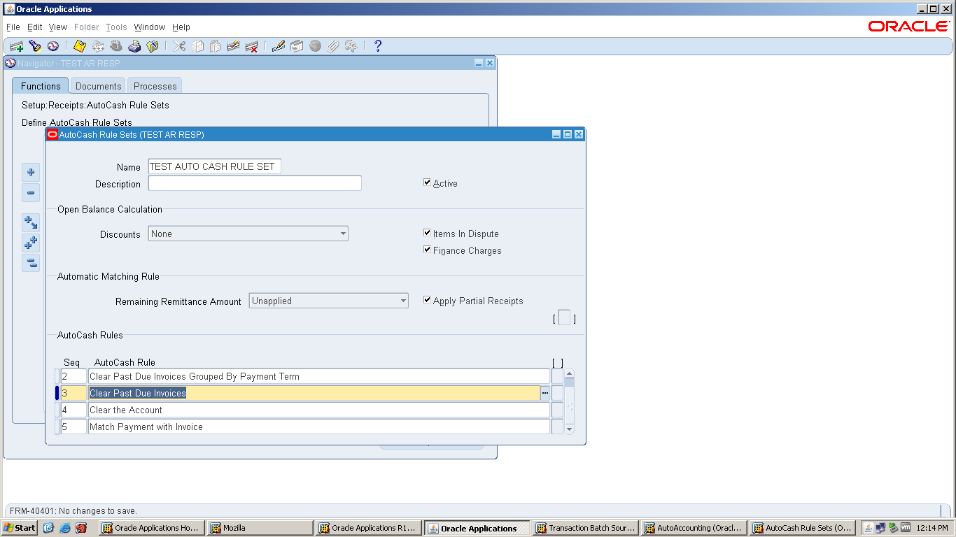Click the Folder Tools toolbar icon

click(x=351, y=46)
